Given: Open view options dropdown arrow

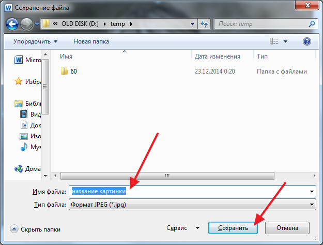Looking at the screenshot, I should 285,41.
